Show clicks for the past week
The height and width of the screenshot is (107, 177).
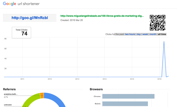(x=145, y=34)
